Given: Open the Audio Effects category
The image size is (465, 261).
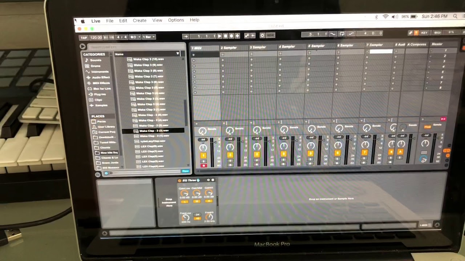Looking at the screenshot, I should 98,77.
